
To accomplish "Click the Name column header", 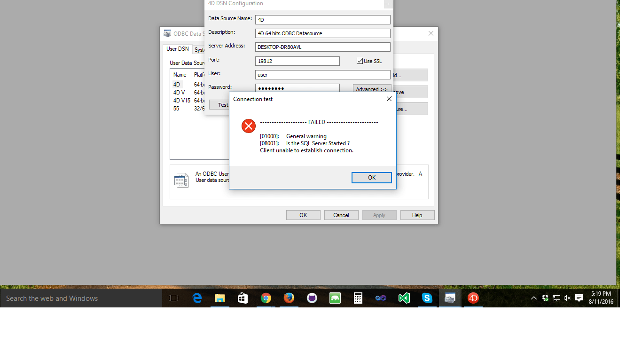I will coord(180,75).
